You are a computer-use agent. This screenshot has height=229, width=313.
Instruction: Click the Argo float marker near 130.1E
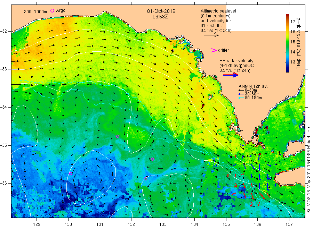pyautogui.click(x=71, y=173)
